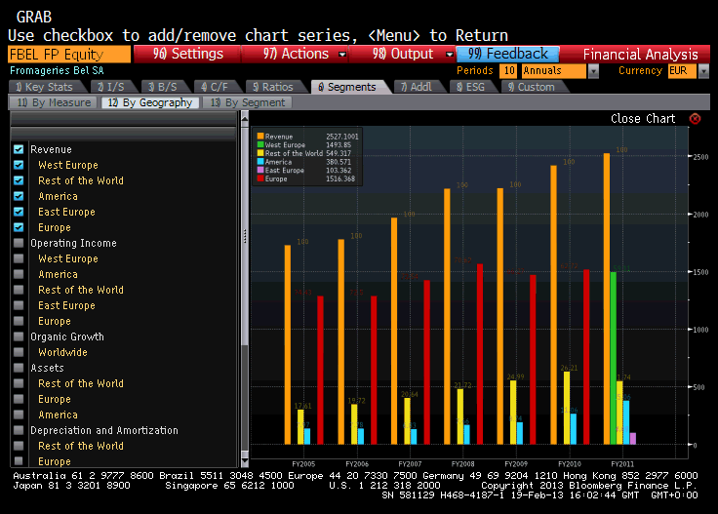Close the chart with the red X icon
Image resolution: width=718 pixels, height=514 pixels.
pos(695,119)
